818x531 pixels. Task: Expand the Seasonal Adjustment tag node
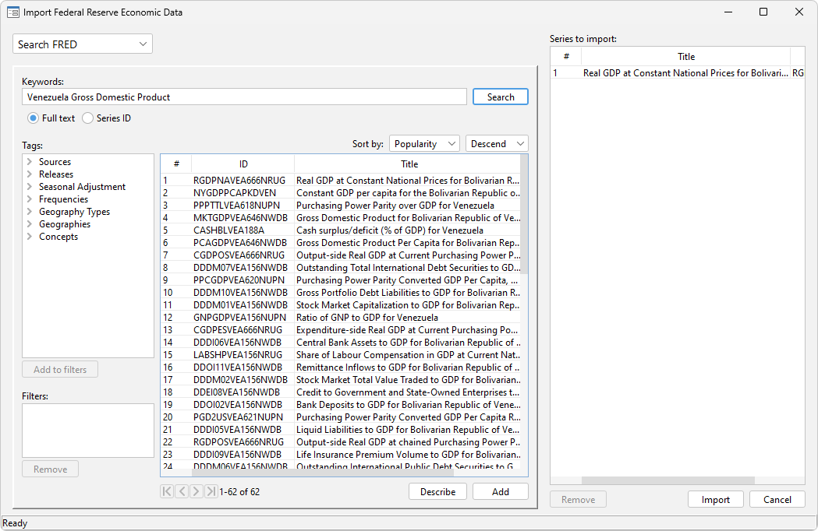tap(30, 187)
